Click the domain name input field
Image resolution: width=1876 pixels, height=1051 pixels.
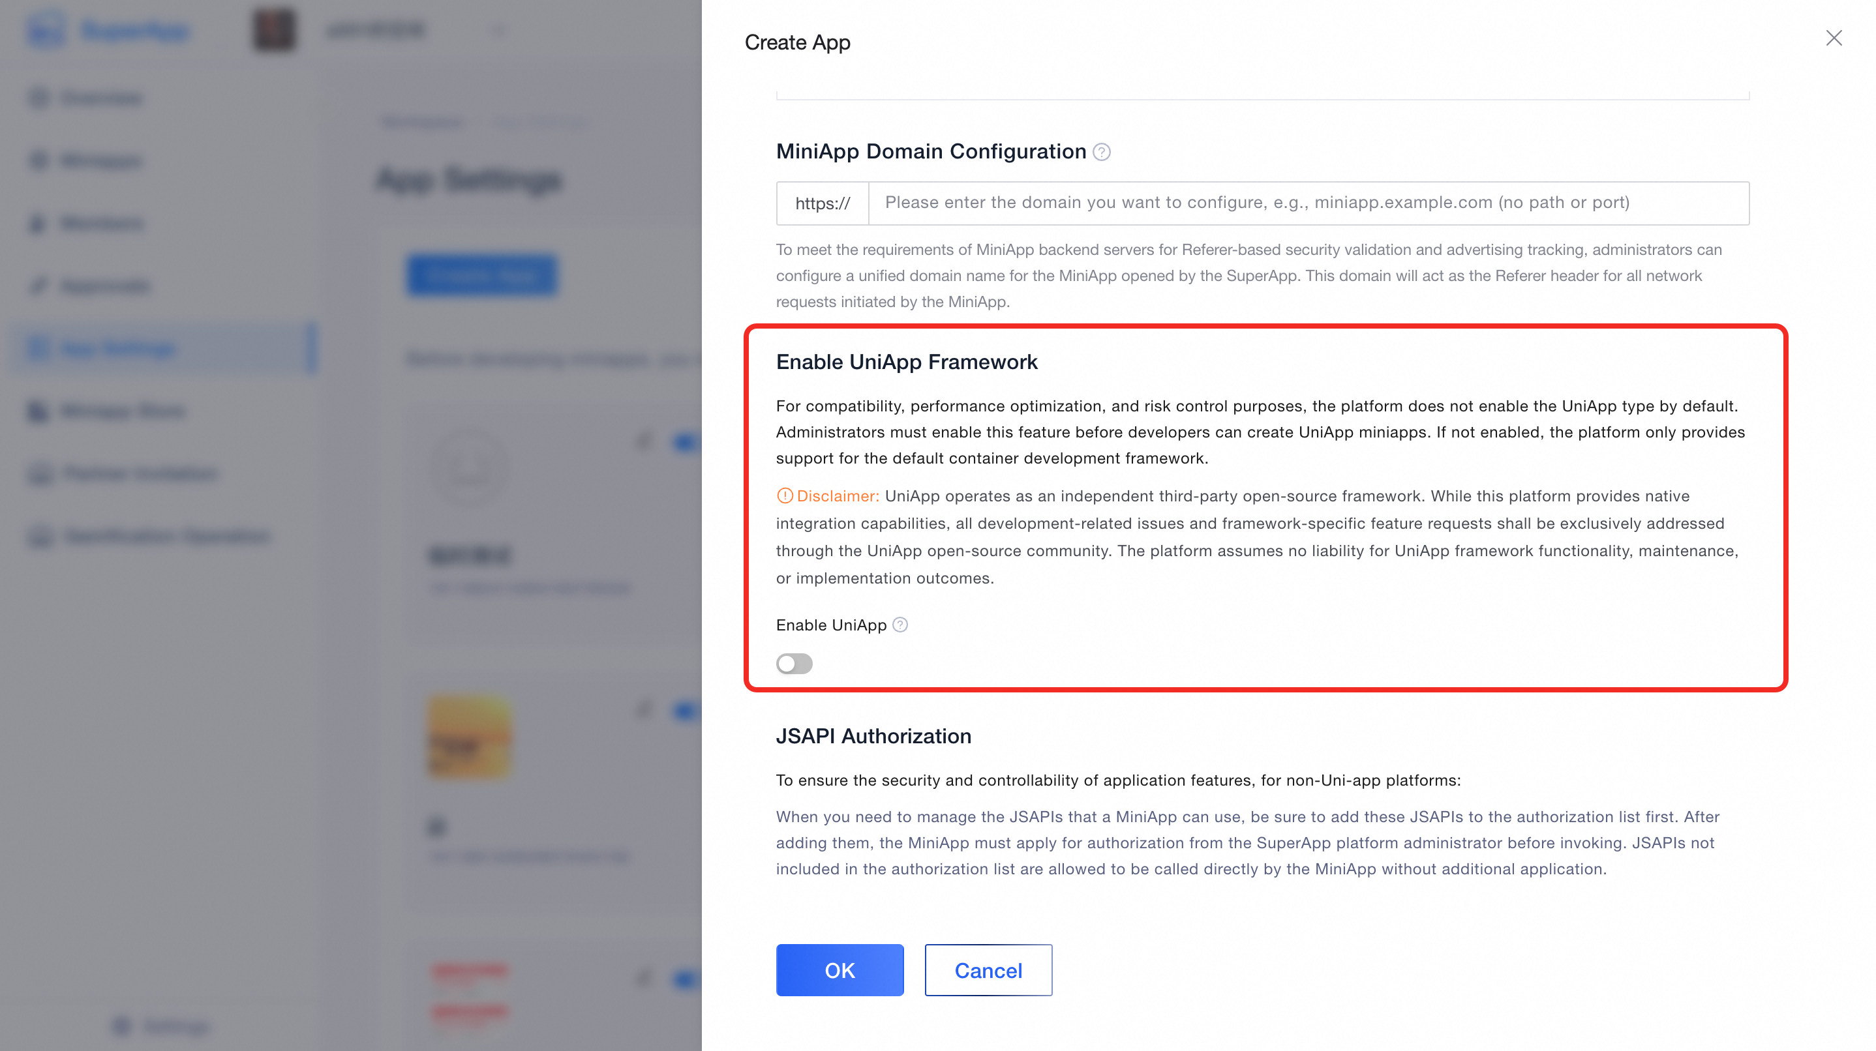(x=1308, y=203)
